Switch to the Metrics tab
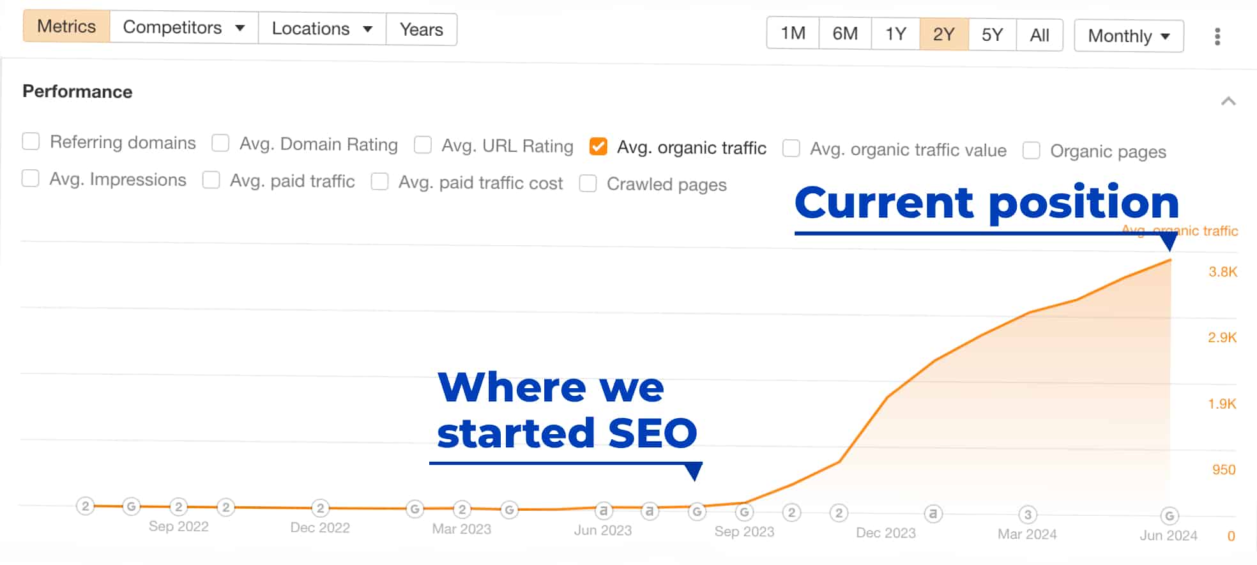Viewport: 1257px width, 565px height. click(x=66, y=26)
